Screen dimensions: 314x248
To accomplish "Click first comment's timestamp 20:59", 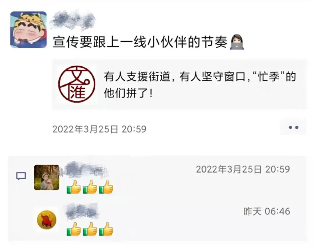I will click(243, 169).
